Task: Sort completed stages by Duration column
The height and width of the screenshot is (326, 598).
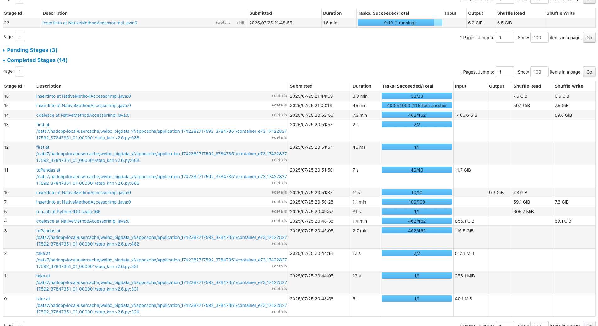Action: coord(362,86)
